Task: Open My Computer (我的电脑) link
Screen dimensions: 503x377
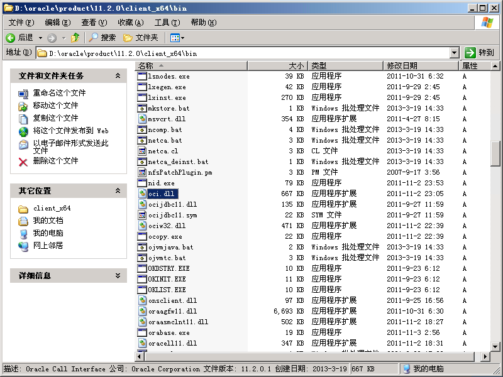Action: 48,233
